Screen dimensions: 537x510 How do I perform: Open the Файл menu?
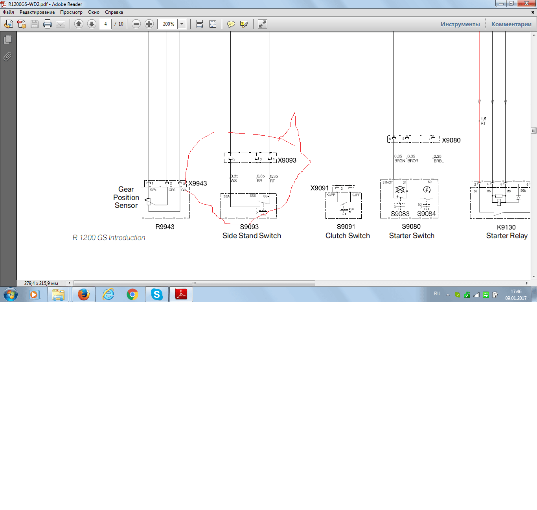click(8, 12)
